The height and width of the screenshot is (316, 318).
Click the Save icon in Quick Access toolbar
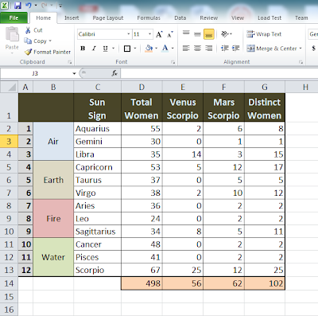(17, 6)
